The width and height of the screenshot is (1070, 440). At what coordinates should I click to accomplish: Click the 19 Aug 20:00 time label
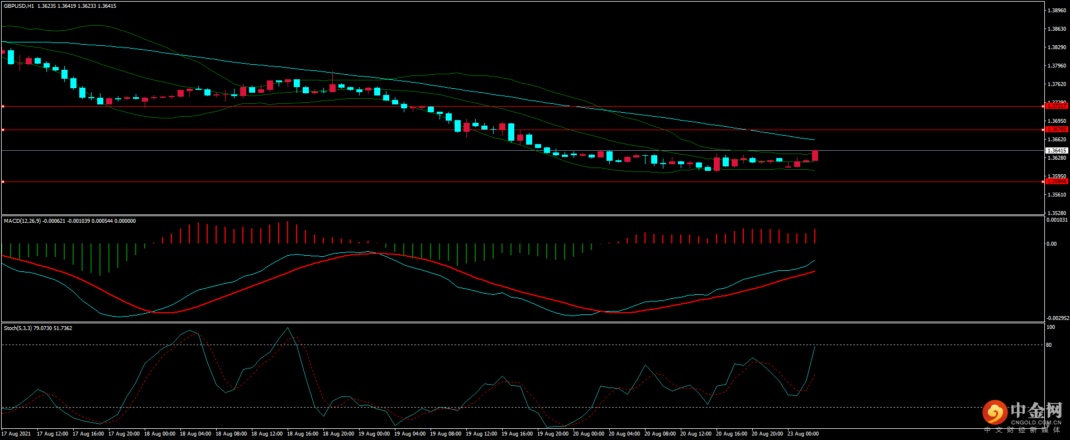tap(553, 434)
